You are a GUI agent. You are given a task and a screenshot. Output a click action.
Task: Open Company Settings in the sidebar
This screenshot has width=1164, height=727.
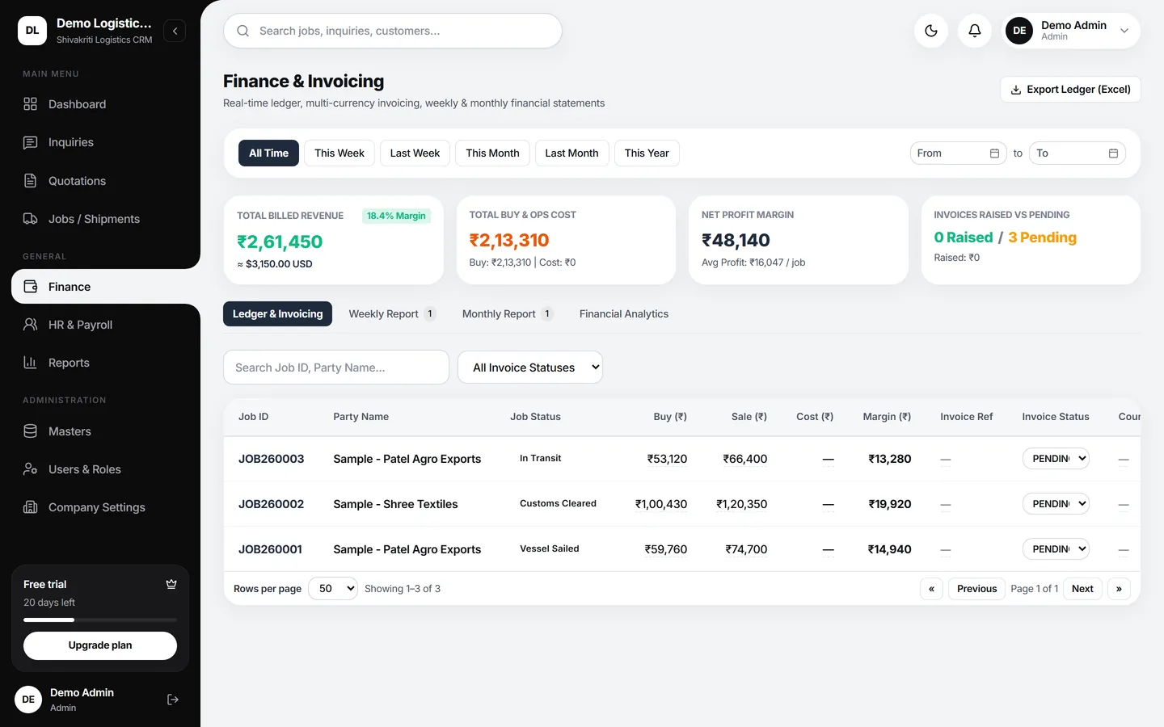(100, 507)
